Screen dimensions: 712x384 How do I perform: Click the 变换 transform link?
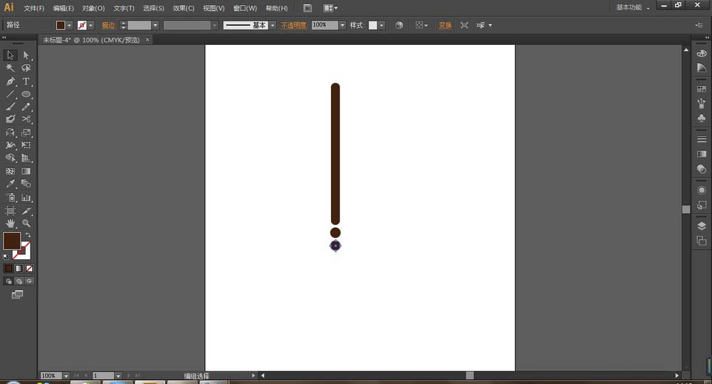(x=444, y=25)
